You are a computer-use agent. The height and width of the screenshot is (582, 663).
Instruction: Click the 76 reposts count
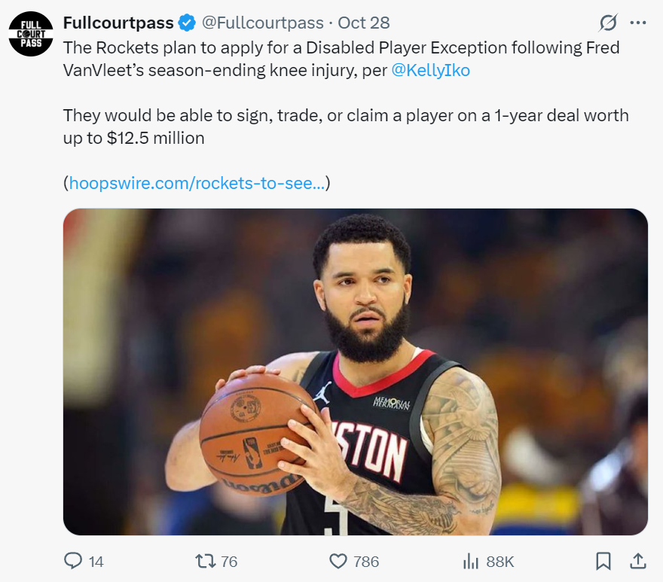[229, 562]
